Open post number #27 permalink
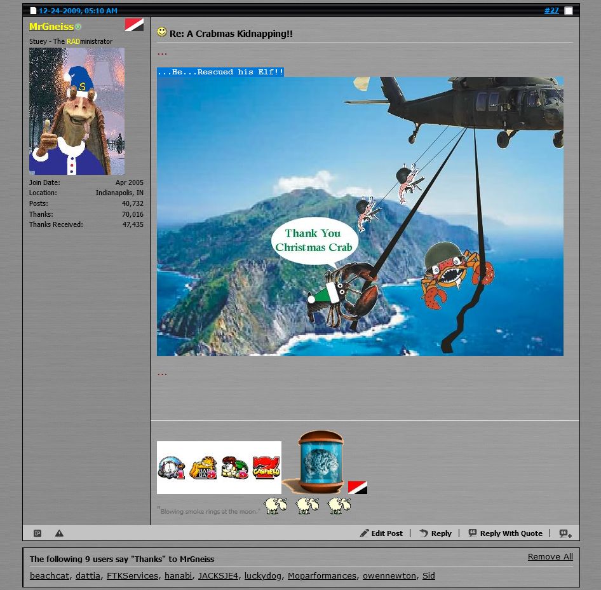Viewport: 601px width, 590px height. click(551, 10)
